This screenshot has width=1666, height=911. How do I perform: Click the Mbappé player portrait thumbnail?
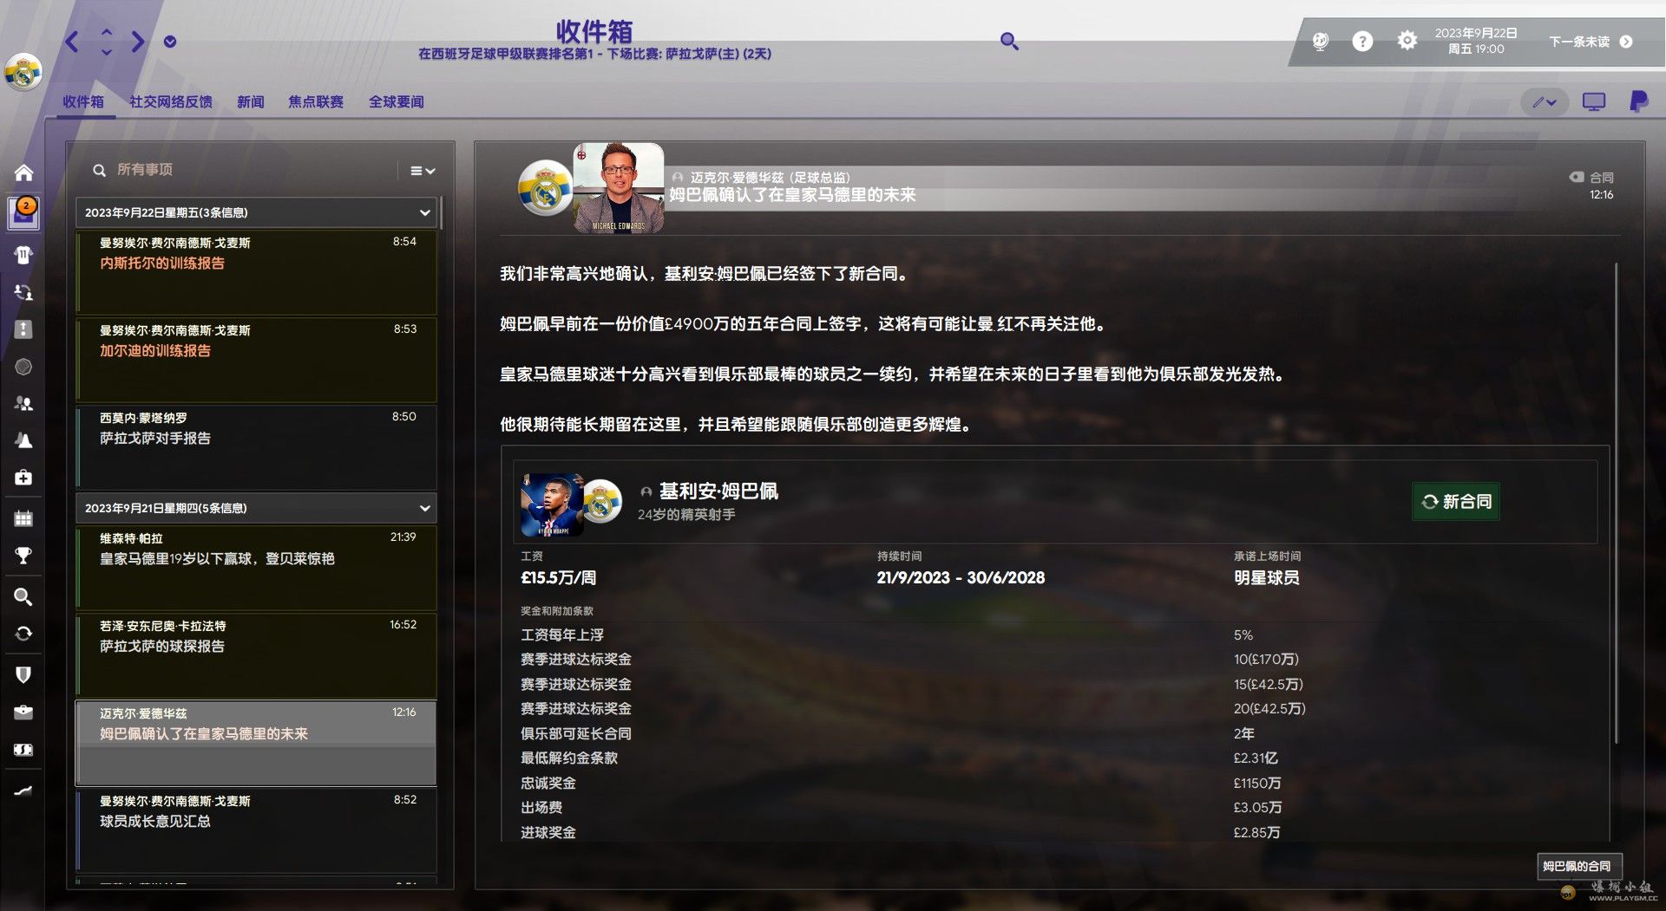[552, 504]
